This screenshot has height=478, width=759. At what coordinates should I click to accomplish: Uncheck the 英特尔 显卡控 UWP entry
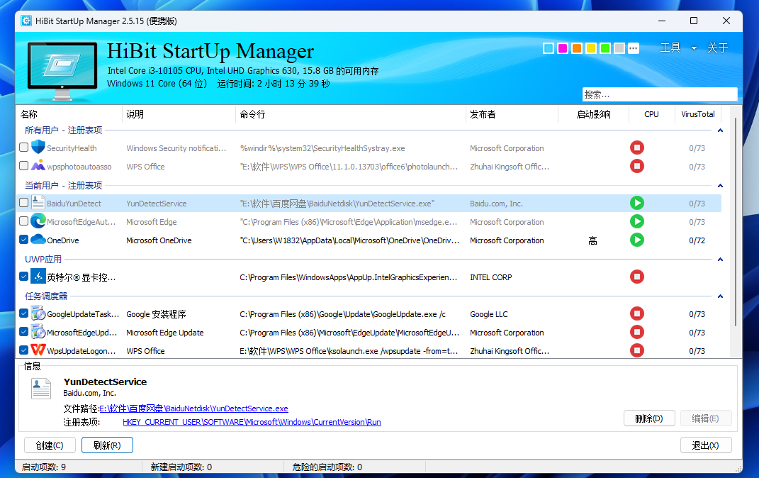(23, 276)
